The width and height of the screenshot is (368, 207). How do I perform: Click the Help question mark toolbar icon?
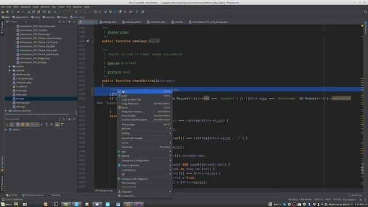[x=137, y=12]
